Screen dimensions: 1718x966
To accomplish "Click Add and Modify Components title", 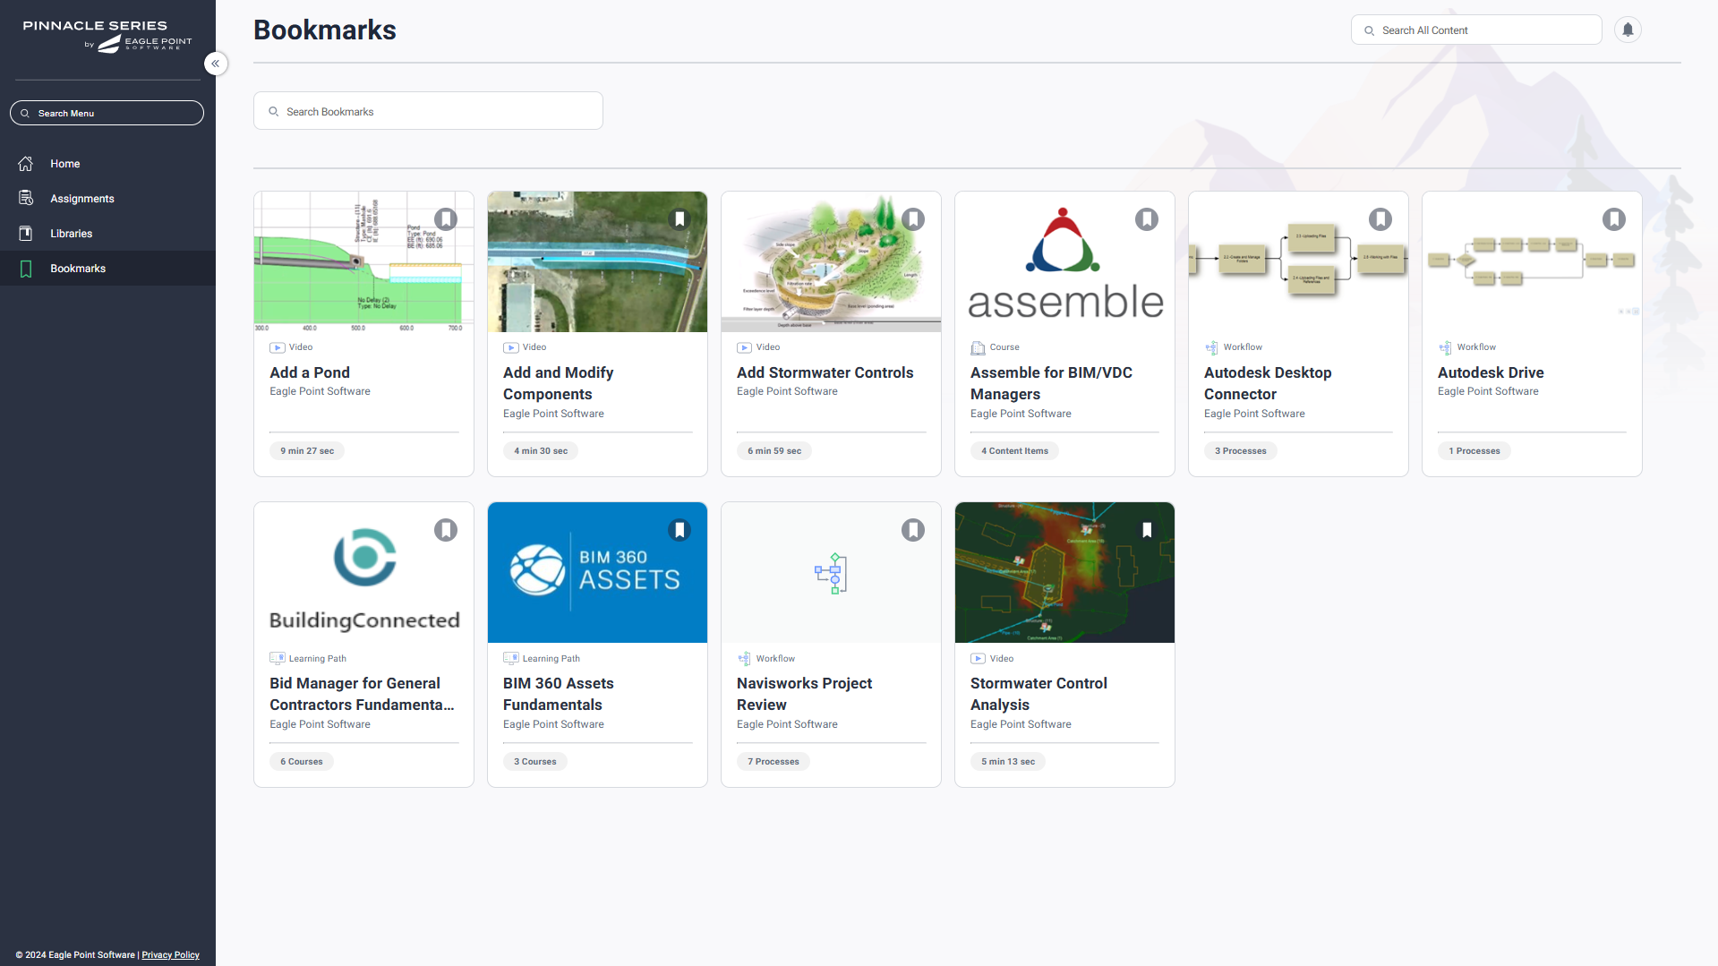I will click(x=558, y=383).
